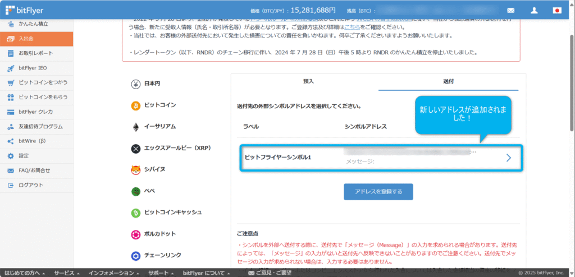Click the シバイヌ dog icon
575x277 pixels.
coord(136,170)
